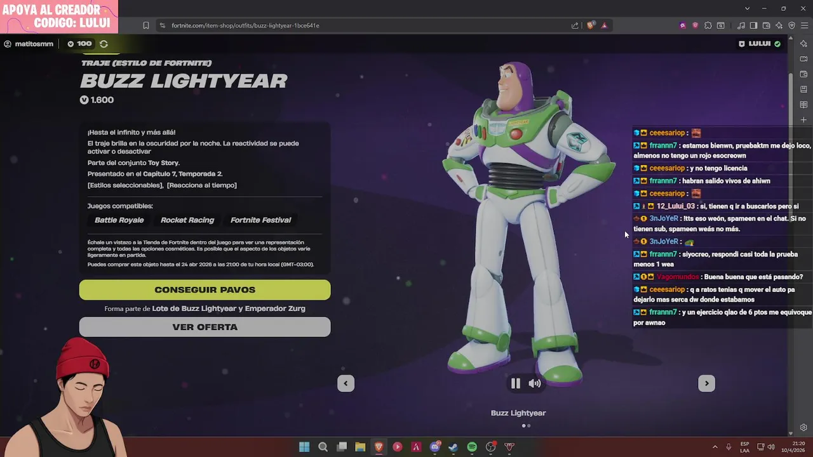Bookmark this page using the bookmark icon
Screen dimensions: 813x457
coord(146,25)
